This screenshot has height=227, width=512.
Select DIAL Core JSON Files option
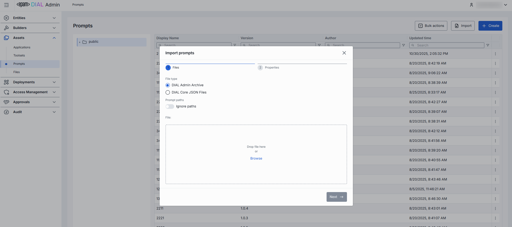click(x=168, y=92)
